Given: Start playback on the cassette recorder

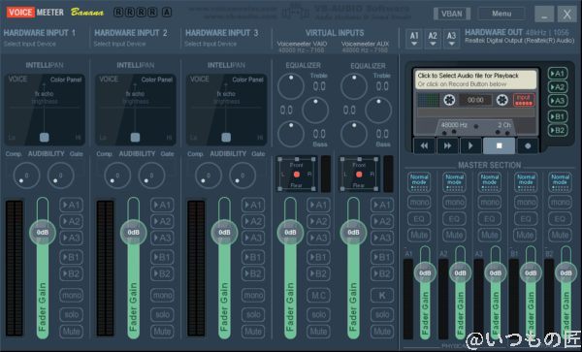Looking at the screenshot, I should coord(470,145).
